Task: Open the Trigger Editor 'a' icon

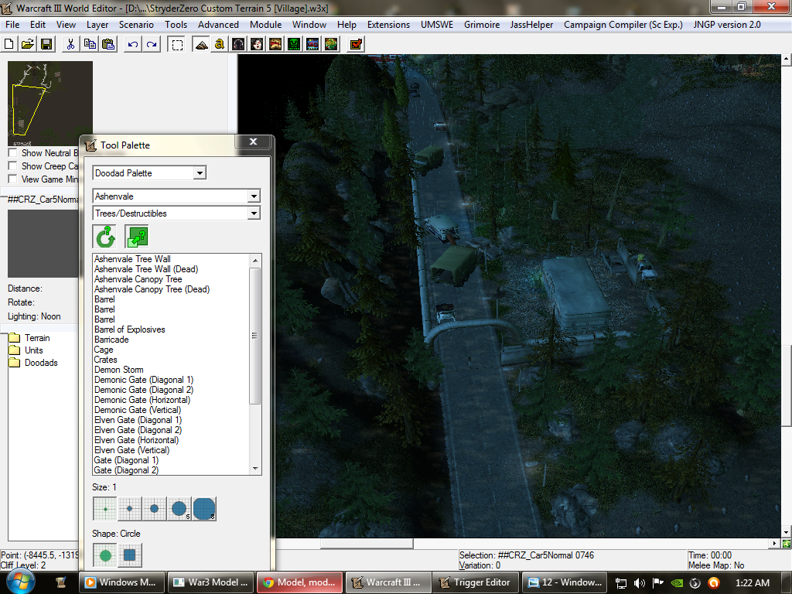Action: tap(219, 44)
